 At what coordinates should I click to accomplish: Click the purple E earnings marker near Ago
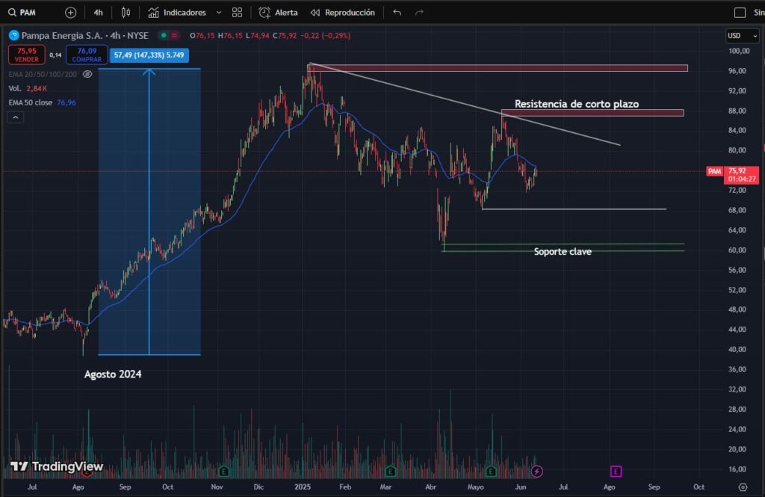pos(616,471)
